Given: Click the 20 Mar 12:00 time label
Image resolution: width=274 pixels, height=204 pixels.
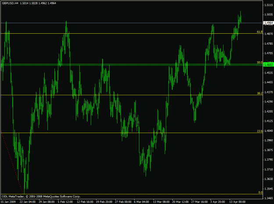Looking at the screenshot, I should click(181, 202).
